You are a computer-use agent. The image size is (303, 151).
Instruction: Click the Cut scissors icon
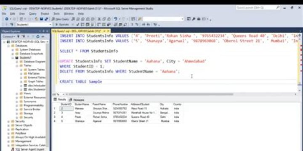pyautogui.click(x=99, y=19)
